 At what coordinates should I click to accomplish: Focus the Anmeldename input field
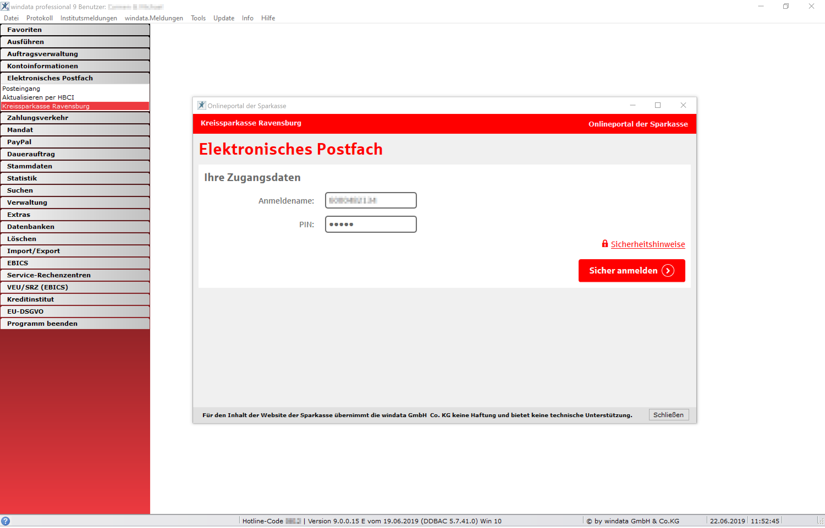point(371,200)
